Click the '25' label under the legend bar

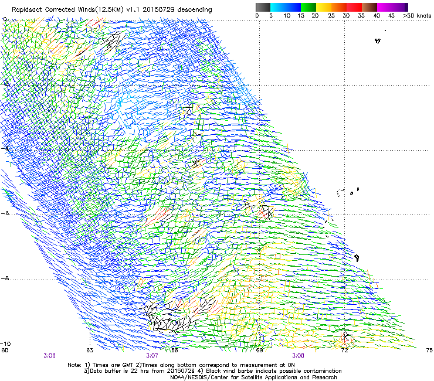[331, 16]
